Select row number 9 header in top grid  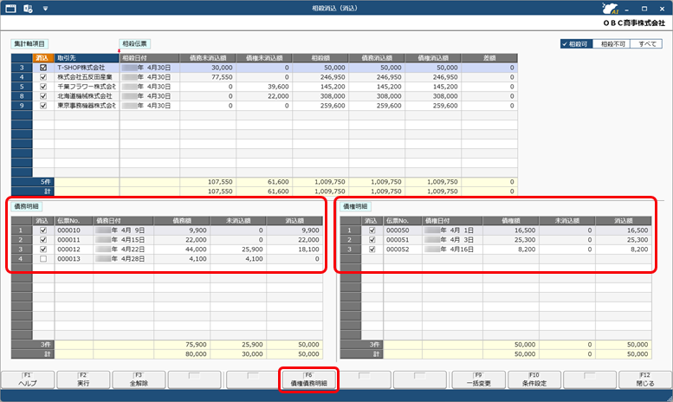pos(22,105)
